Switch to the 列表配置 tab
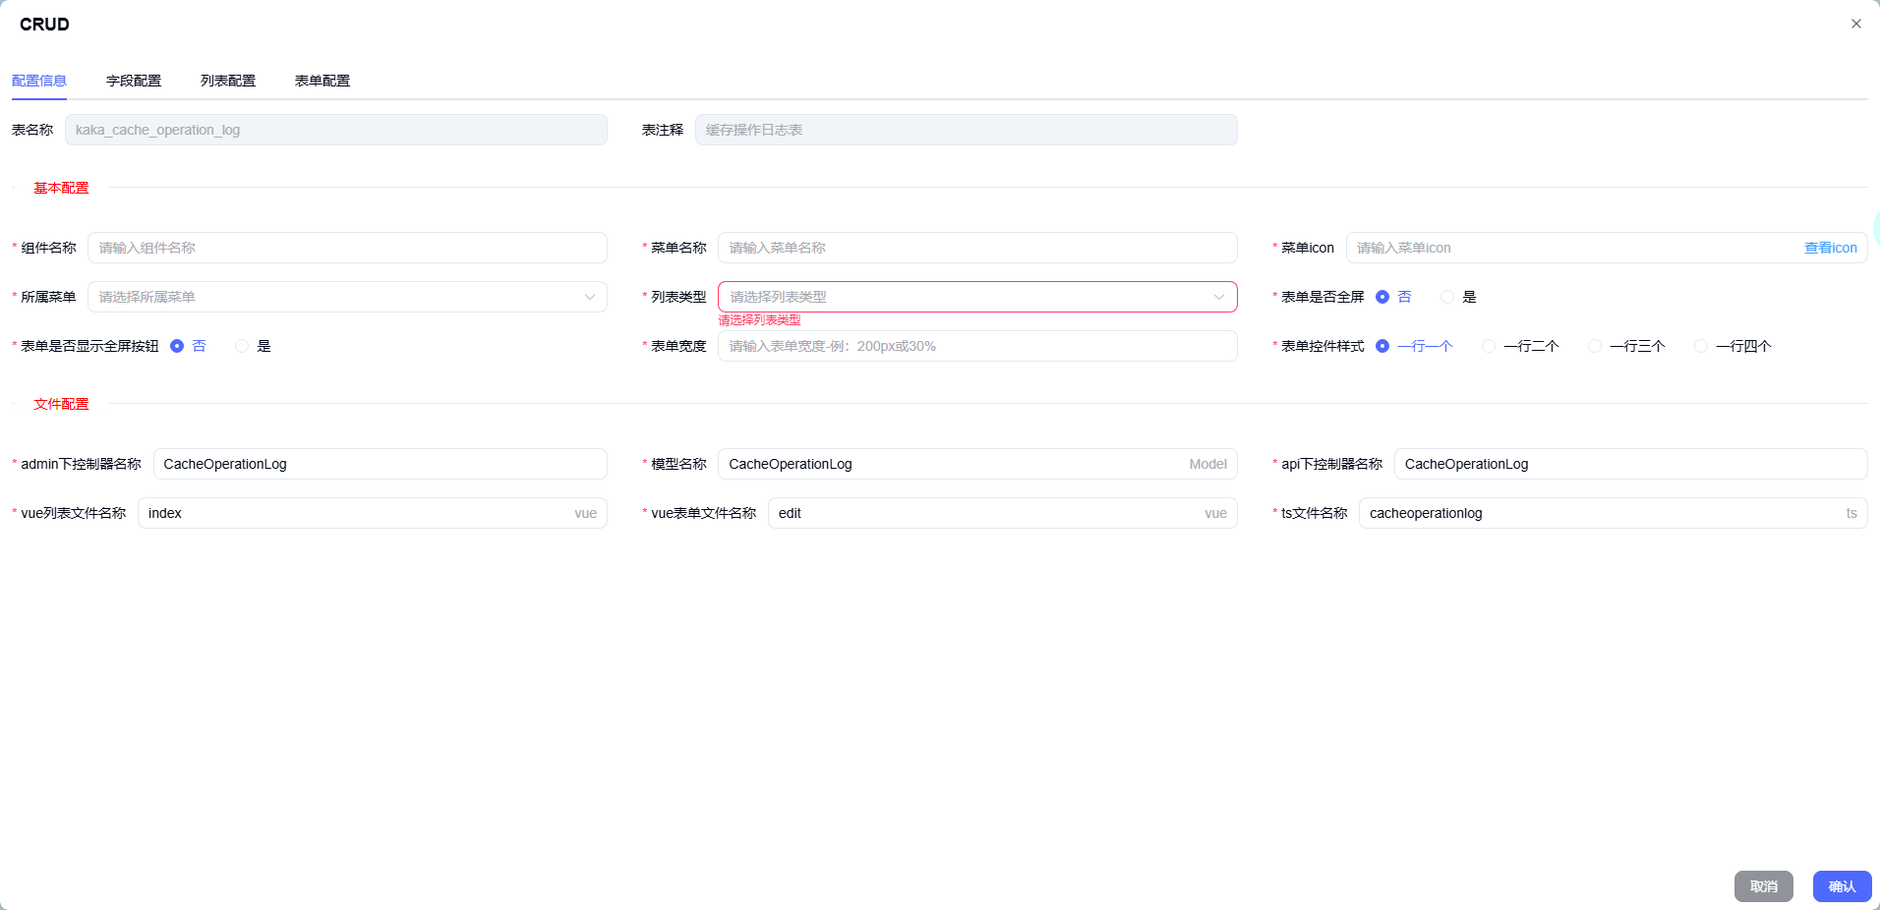 coord(227,81)
